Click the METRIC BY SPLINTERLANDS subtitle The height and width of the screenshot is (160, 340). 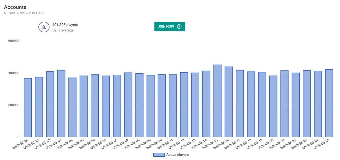coord(24,13)
